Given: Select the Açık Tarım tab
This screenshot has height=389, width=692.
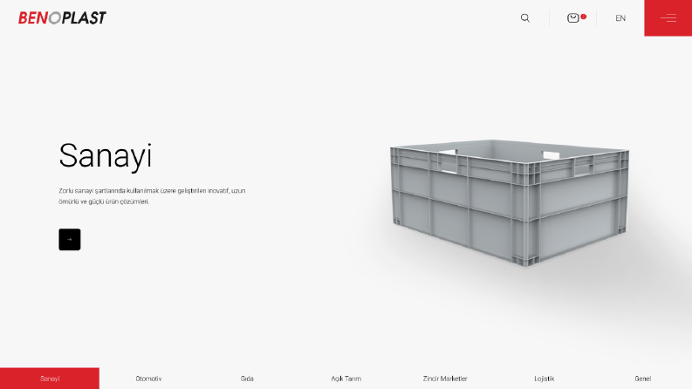Looking at the screenshot, I should [x=346, y=379].
